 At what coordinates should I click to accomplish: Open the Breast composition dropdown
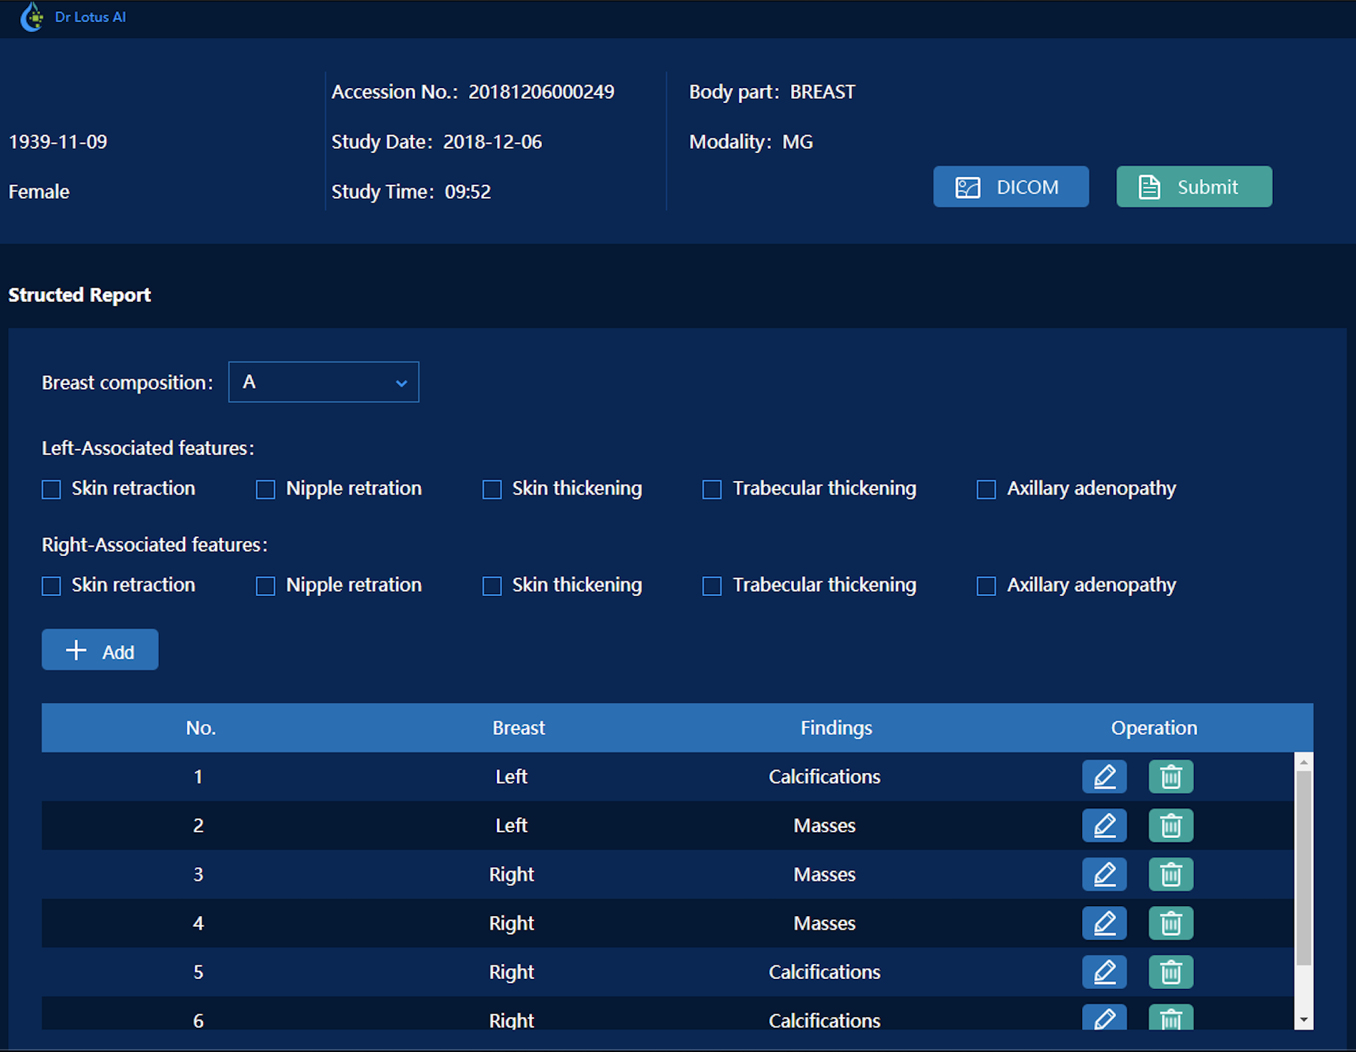click(324, 382)
